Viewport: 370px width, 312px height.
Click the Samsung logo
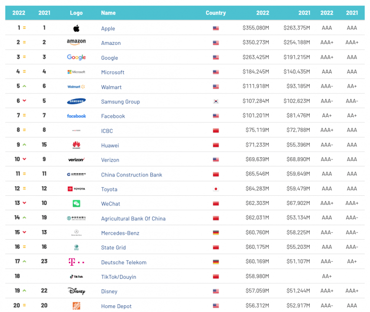click(76, 101)
